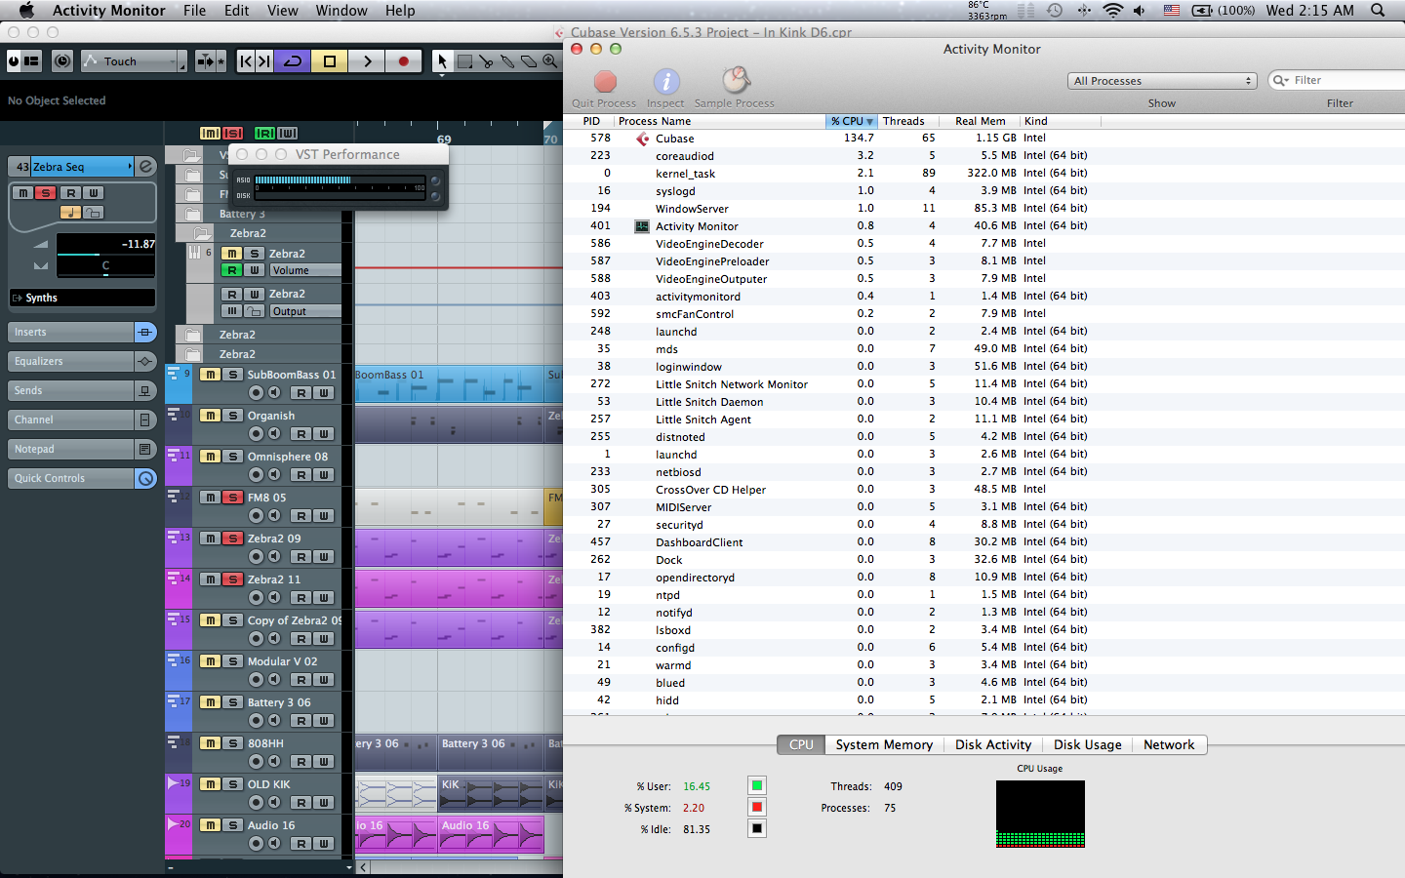The image size is (1405, 878).
Task: Click the Sends section icon in Inspector
Action: point(145,391)
